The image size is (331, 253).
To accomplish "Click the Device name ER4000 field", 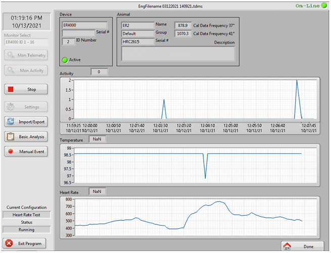I will (84, 25).
